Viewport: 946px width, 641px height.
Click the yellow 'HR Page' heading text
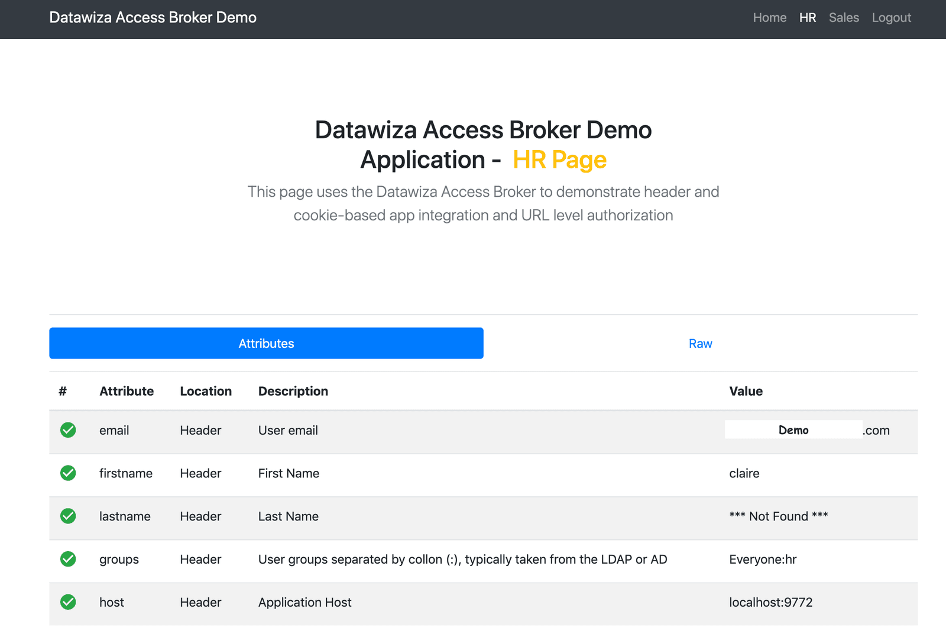click(559, 160)
